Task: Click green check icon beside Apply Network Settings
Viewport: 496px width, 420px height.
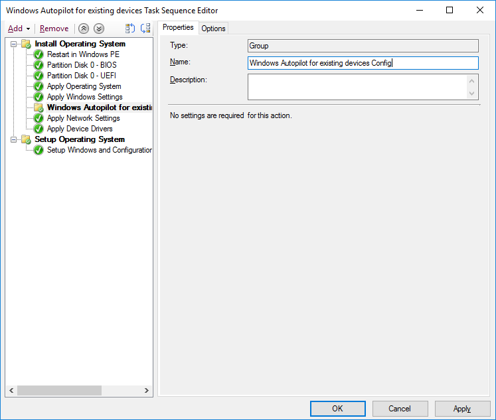Action: 39,119
